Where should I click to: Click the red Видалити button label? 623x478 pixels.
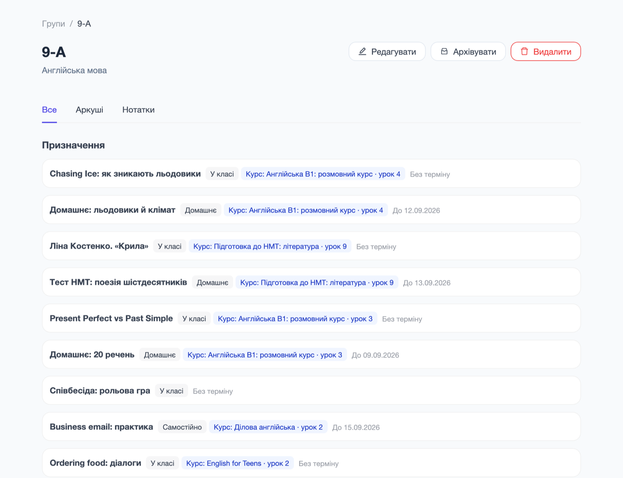point(552,52)
